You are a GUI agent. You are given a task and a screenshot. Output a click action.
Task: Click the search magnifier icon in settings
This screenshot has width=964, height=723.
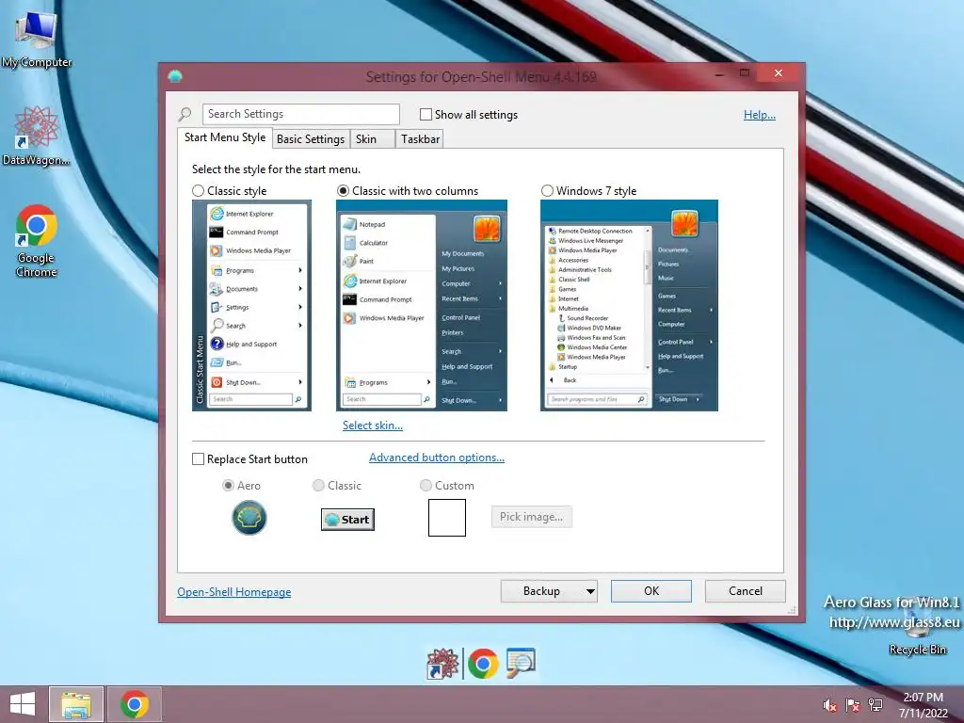185,114
